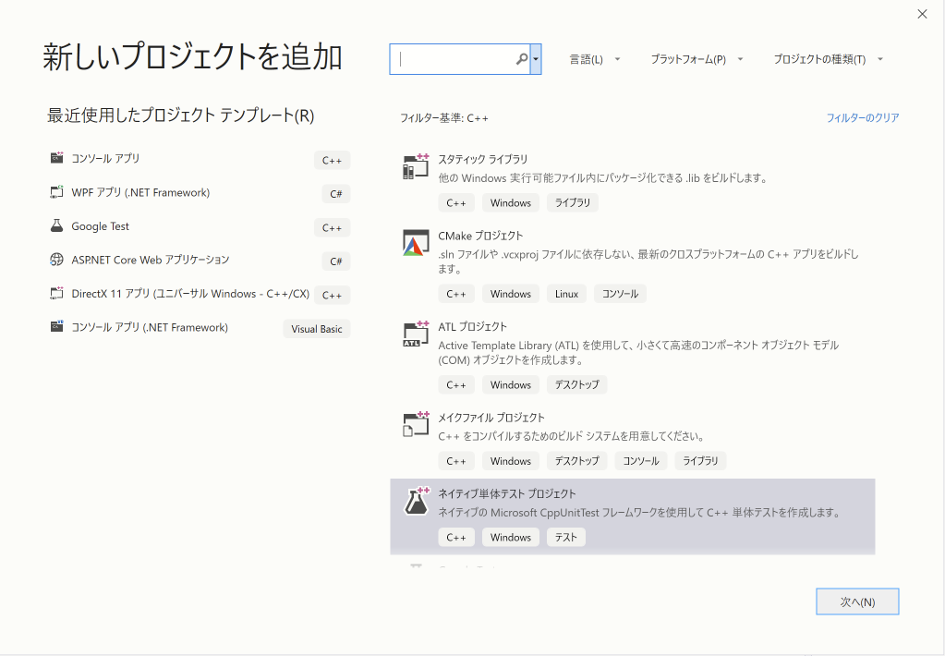Click the 次へ(N) button
This screenshot has width=945, height=656.
pos(857,601)
